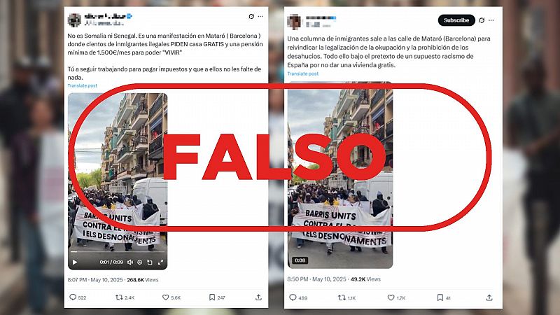This screenshot has height=315, width=560.
Task: Expand left video to fullscreen
Action: click(x=161, y=262)
